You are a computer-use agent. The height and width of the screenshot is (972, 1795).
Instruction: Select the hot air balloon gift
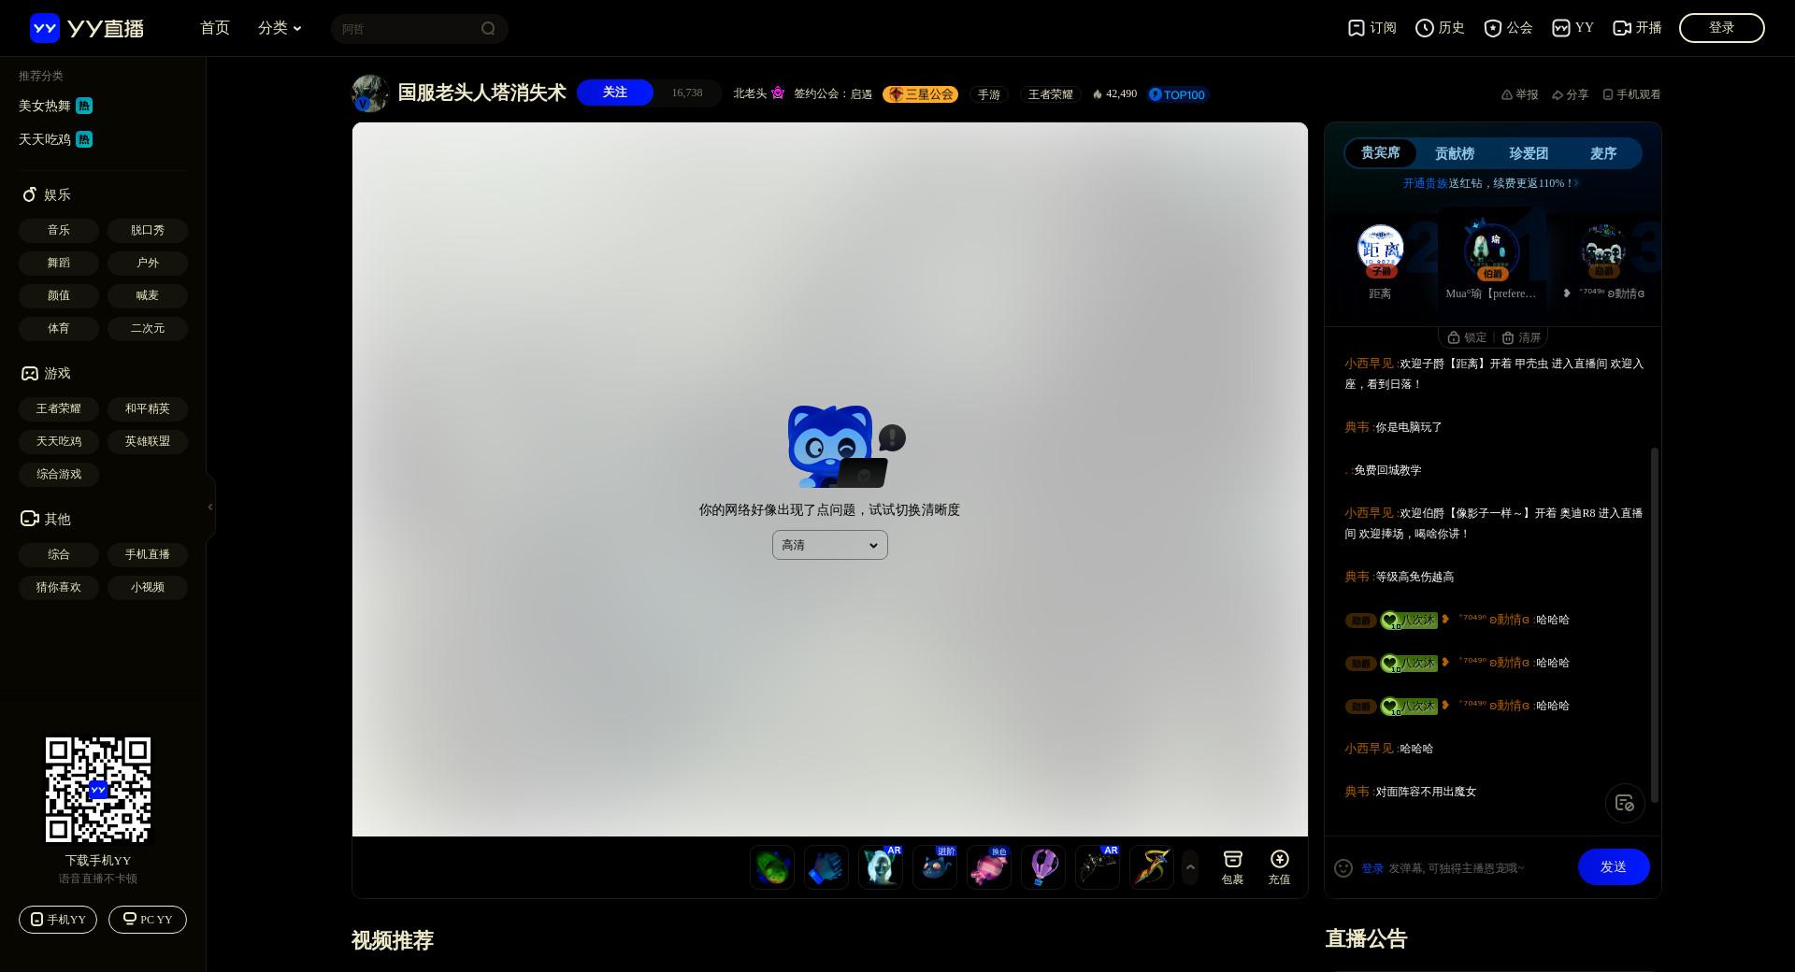tap(1043, 867)
